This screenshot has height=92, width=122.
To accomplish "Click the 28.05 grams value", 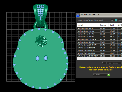I will coord(102,34).
